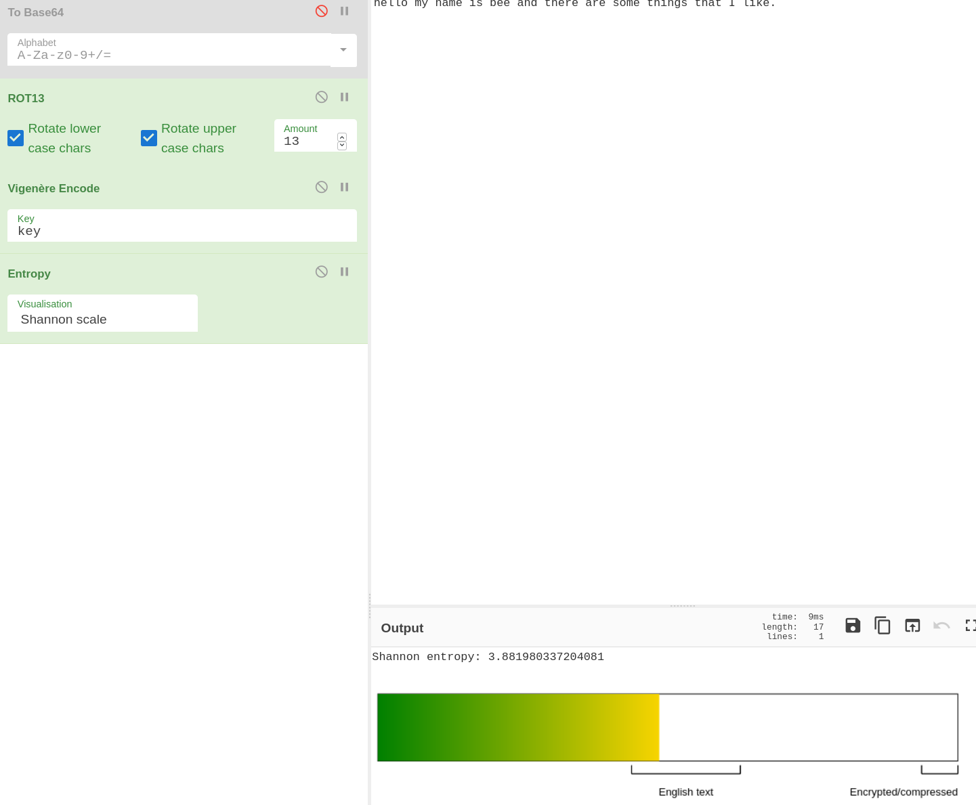Click the Output pane title
The height and width of the screenshot is (805, 976).
pos(402,628)
